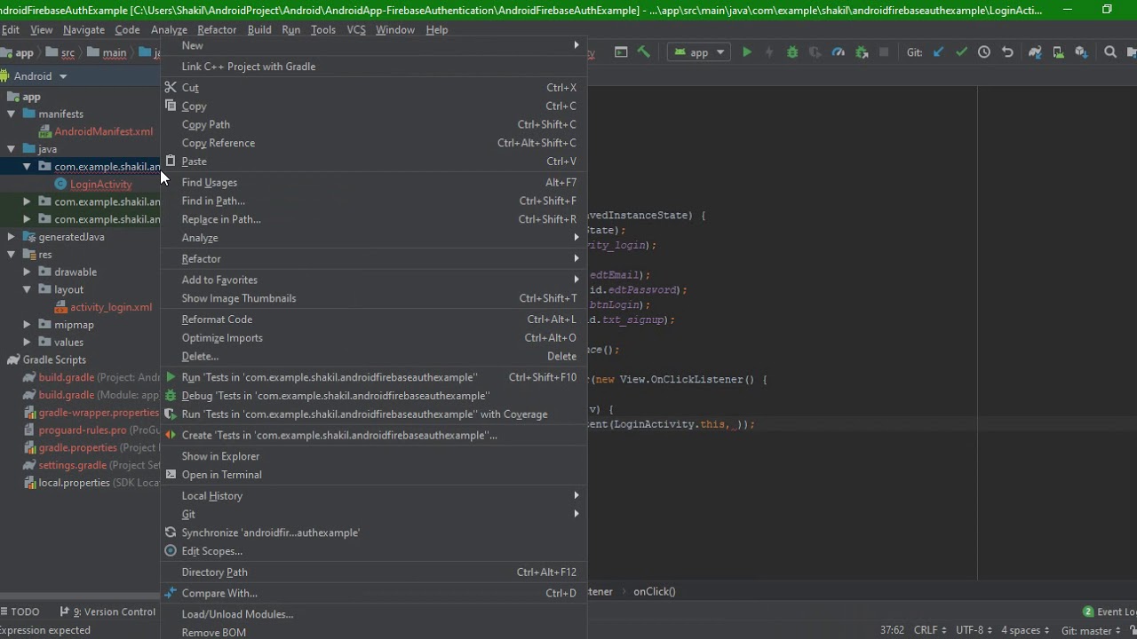Open the Build menu in menu bar
Viewport: 1137px width, 639px height.
[x=259, y=29]
